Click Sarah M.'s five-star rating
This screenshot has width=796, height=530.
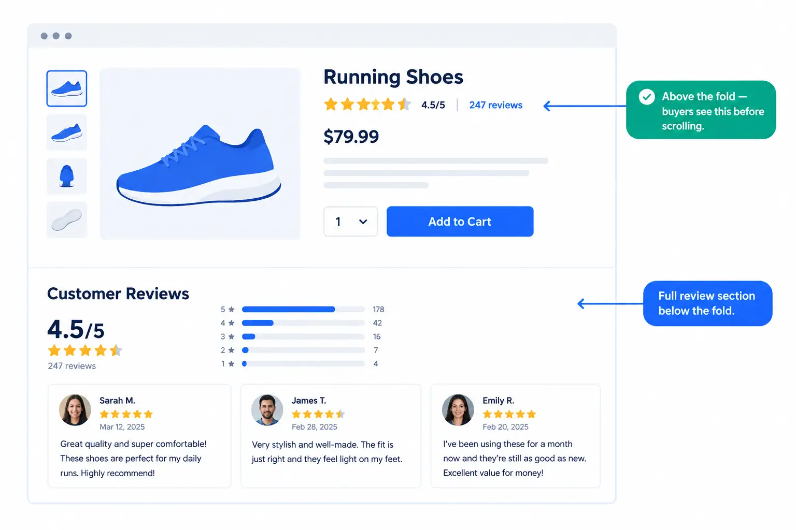point(126,414)
